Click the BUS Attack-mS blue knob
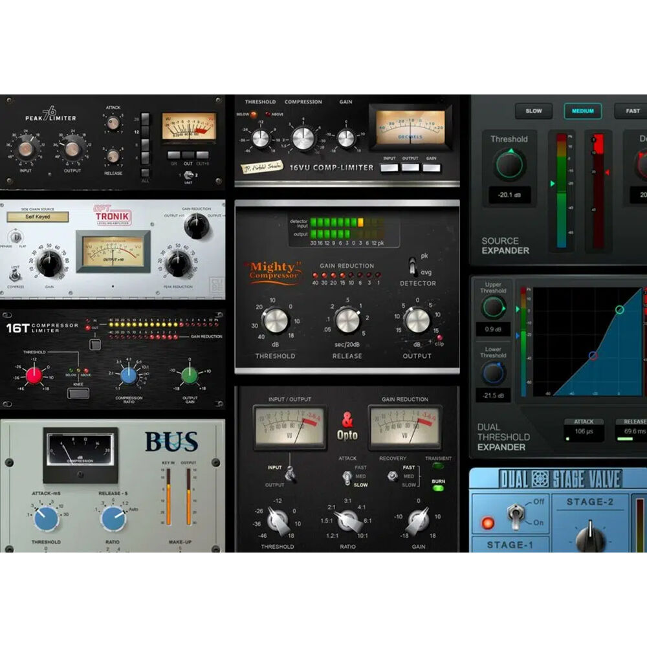 pos(46,518)
